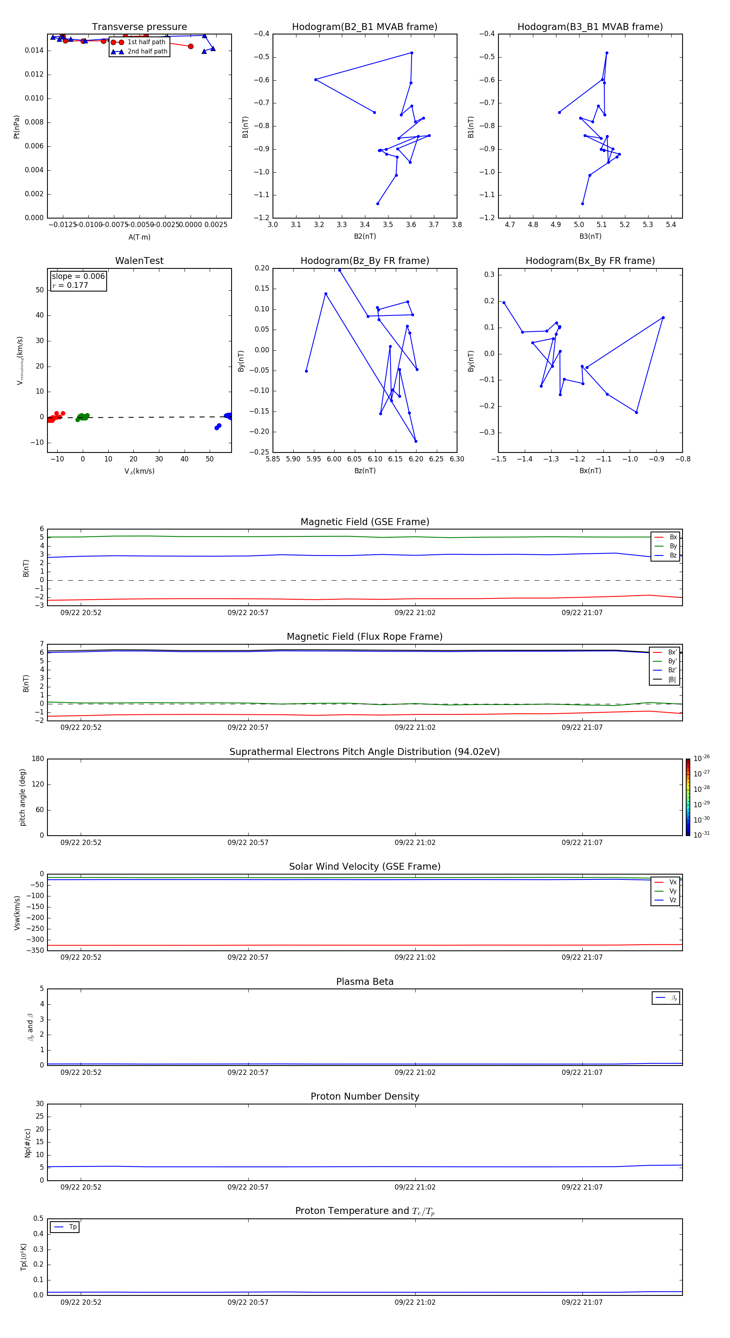
Task: Click the 'Solar Wind Velocity (GSE Frame)' title
Action: tap(365, 866)
